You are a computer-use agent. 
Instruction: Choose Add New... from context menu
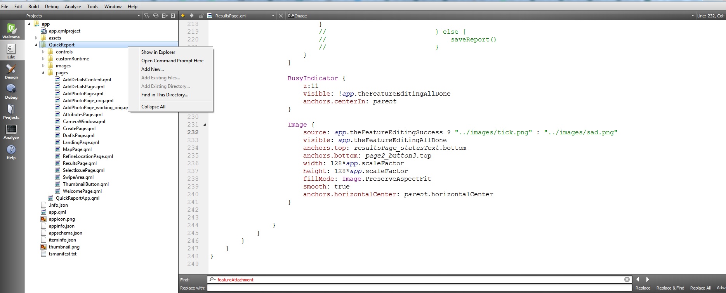(170, 69)
